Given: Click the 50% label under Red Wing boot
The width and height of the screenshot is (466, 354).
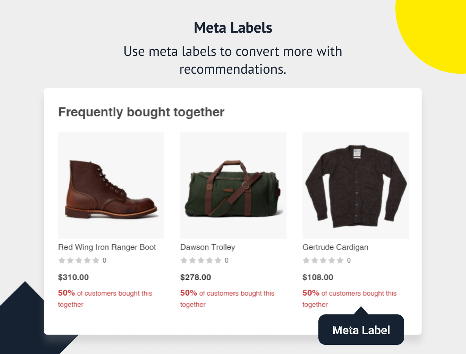Looking at the screenshot, I should [66, 293].
